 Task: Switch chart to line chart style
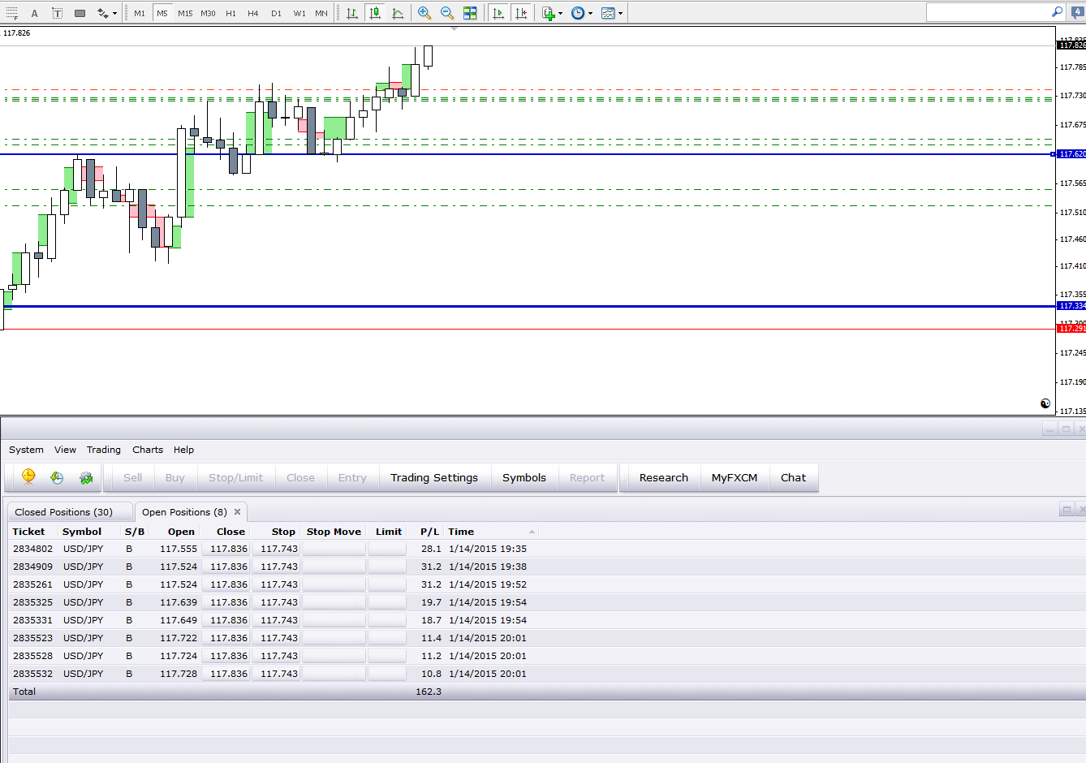point(398,13)
